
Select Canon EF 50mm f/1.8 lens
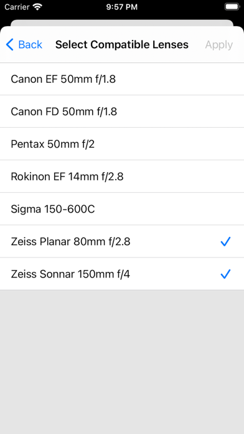[122, 79]
